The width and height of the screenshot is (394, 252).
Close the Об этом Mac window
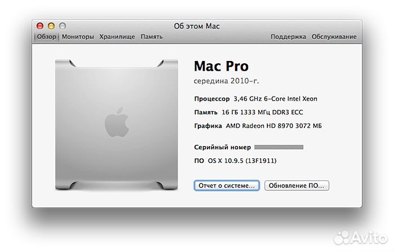tap(40, 25)
